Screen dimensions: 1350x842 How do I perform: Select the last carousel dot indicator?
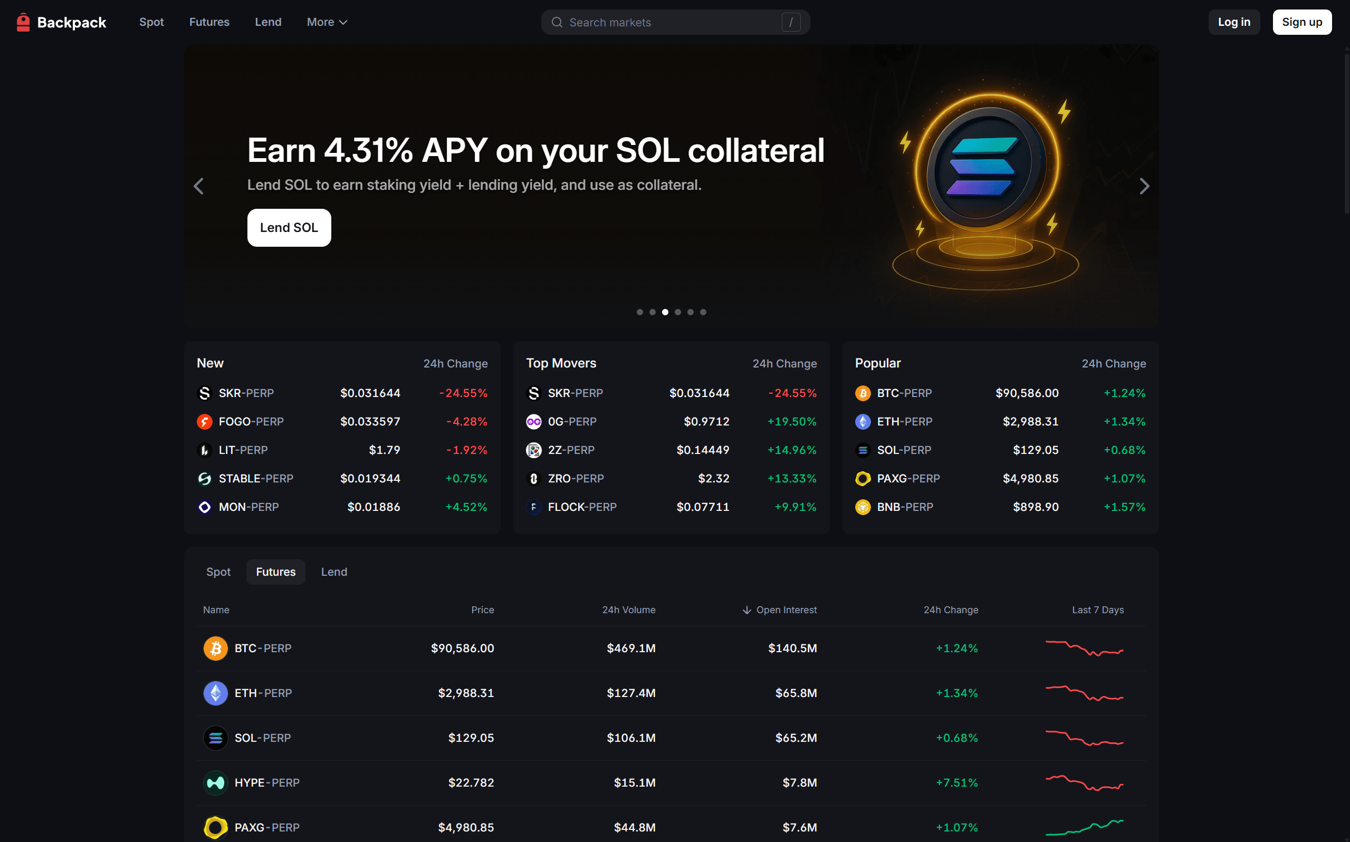(703, 313)
